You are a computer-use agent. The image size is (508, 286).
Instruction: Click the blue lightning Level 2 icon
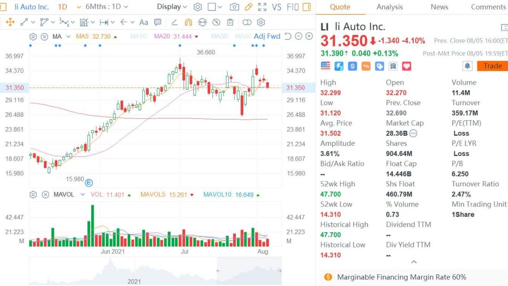coord(339,66)
